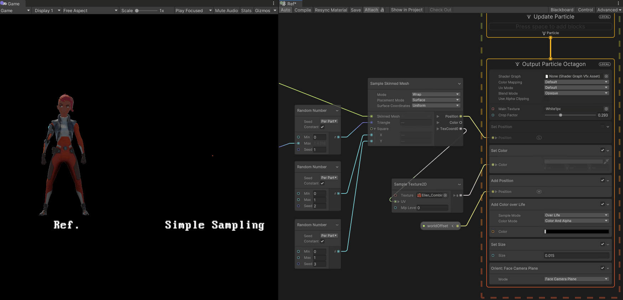
Task: Click the LOCAL badge on Output Particle Octagon
Action: coord(604,64)
